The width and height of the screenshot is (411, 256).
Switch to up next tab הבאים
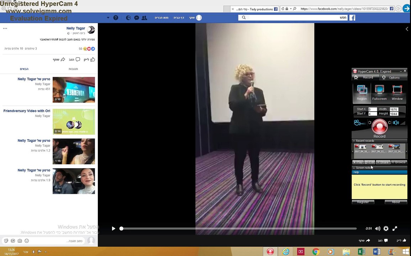point(24,69)
